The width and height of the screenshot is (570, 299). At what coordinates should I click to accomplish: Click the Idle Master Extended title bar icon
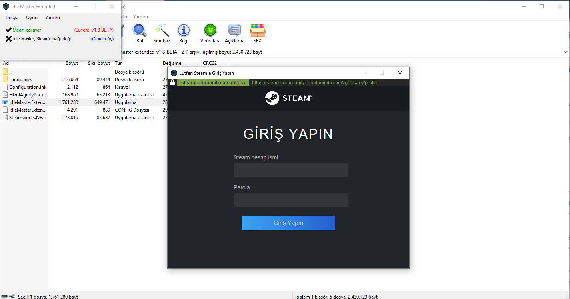[6, 6]
